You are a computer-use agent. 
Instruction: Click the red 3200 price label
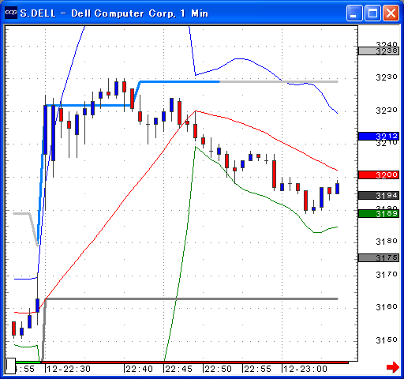(x=379, y=174)
